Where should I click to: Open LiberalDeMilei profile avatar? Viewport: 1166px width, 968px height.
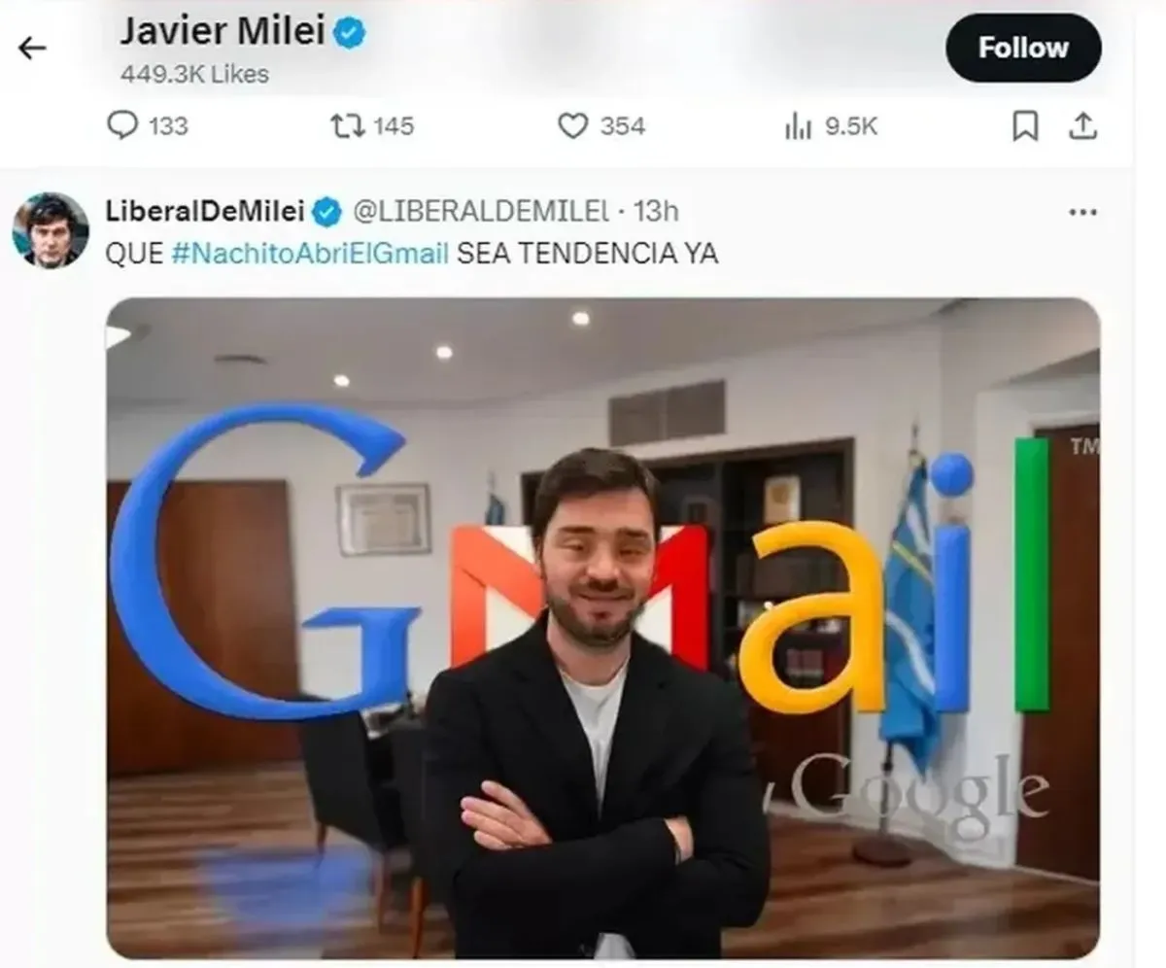pos(51,230)
